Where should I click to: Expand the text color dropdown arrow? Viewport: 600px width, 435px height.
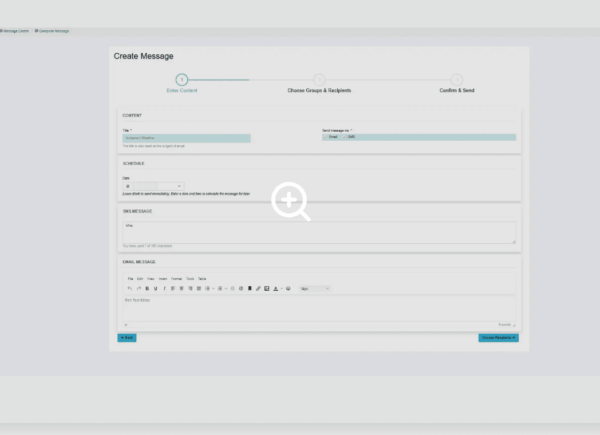[x=281, y=288]
